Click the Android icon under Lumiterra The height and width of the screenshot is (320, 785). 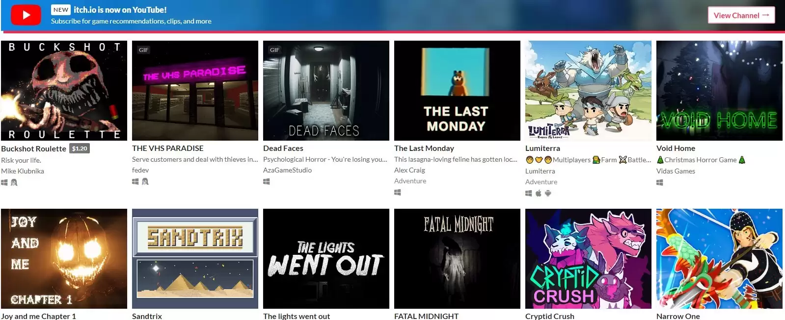click(x=548, y=193)
